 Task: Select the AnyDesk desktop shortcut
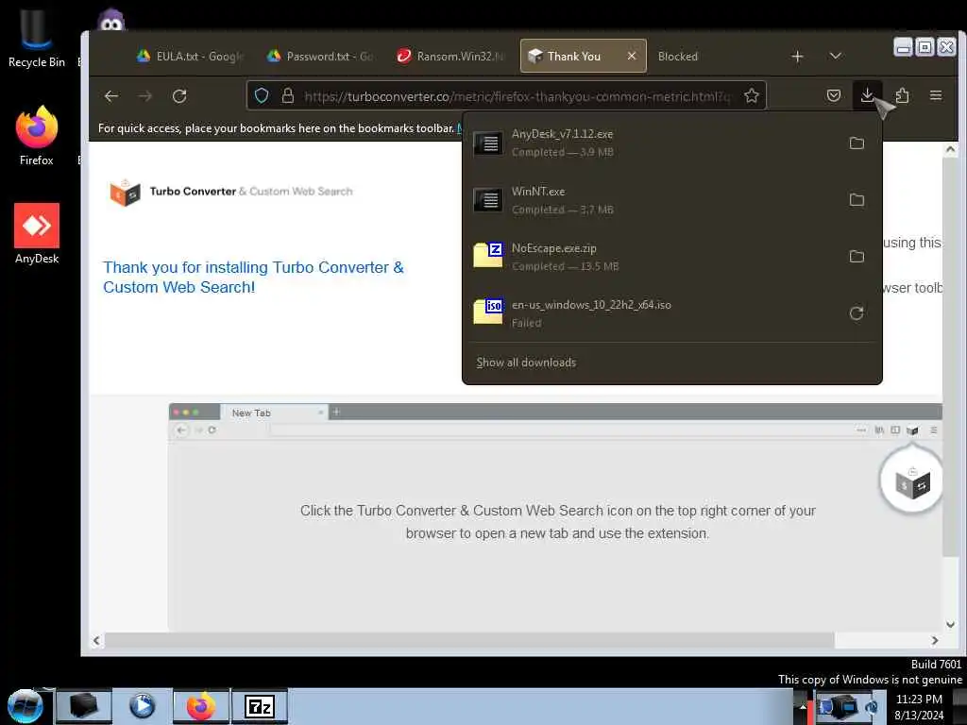[37, 234]
